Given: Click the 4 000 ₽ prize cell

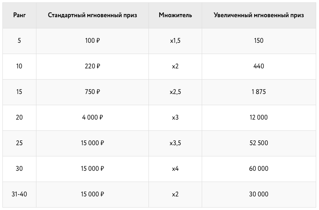Looking at the screenshot, I should (x=92, y=118).
